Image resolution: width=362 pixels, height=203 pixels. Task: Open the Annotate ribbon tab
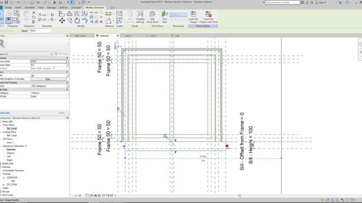(x=30, y=7)
